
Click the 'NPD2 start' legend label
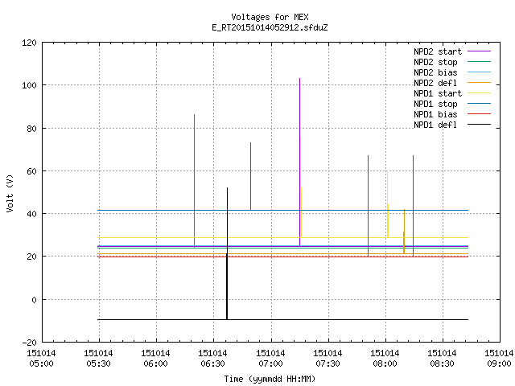tap(438, 51)
